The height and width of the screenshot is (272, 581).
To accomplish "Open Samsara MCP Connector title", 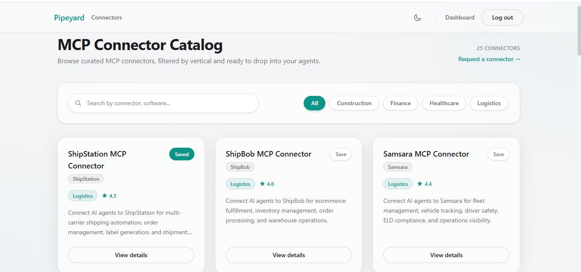I will coord(426,154).
